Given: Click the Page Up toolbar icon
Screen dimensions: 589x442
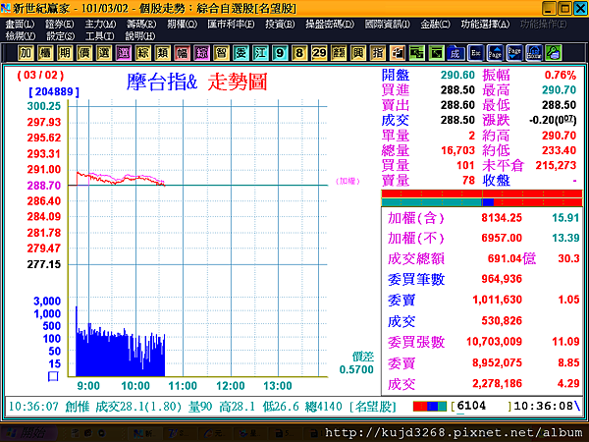Looking at the screenshot, I should [495, 53].
